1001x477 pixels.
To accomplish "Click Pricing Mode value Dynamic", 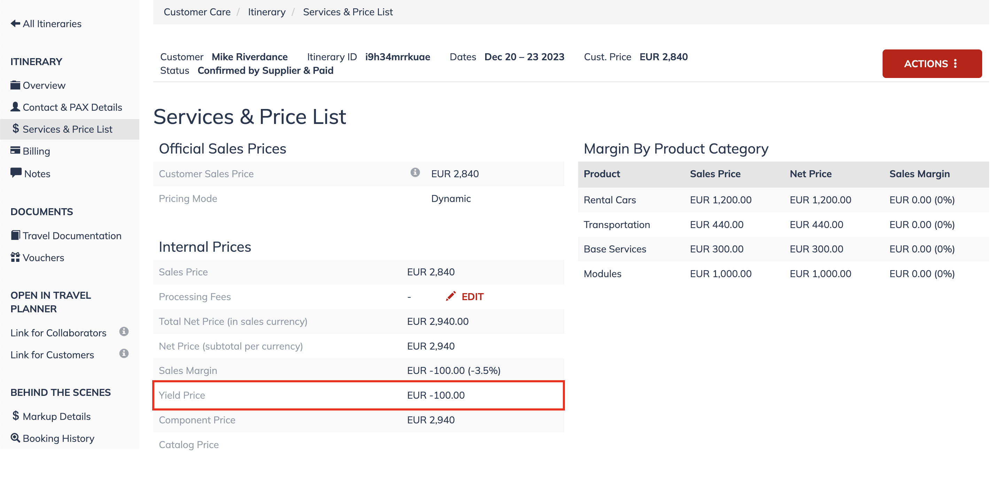I will pyautogui.click(x=451, y=198).
